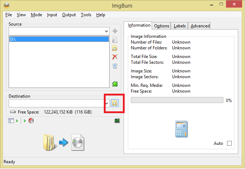Click the add source plus icon
The image size is (245, 169).
(x=115, y=31)
